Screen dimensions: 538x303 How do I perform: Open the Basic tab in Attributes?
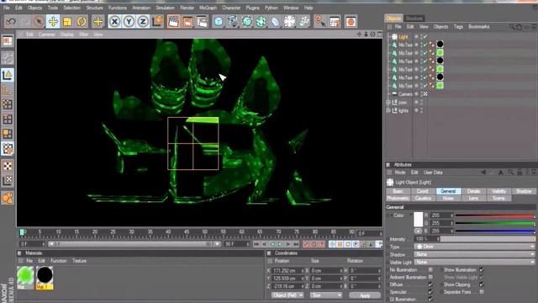pos(398,191)
